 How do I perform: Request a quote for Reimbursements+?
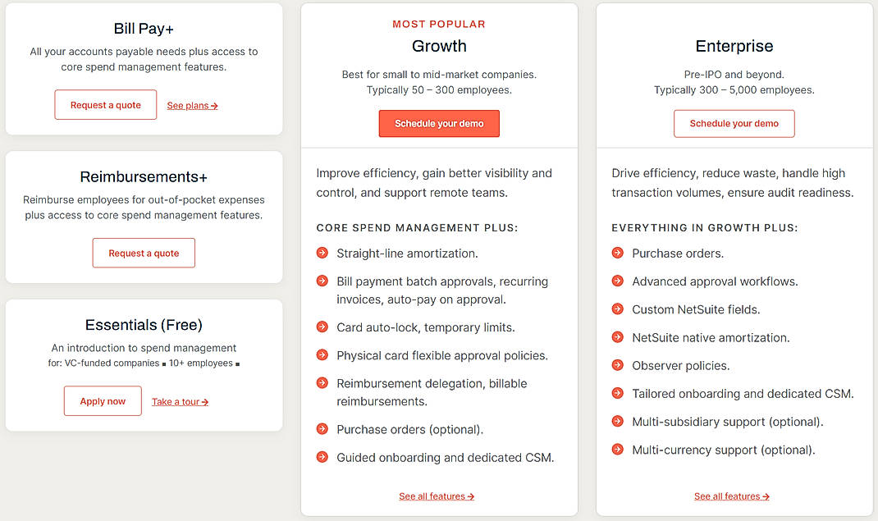pos(144,253)
